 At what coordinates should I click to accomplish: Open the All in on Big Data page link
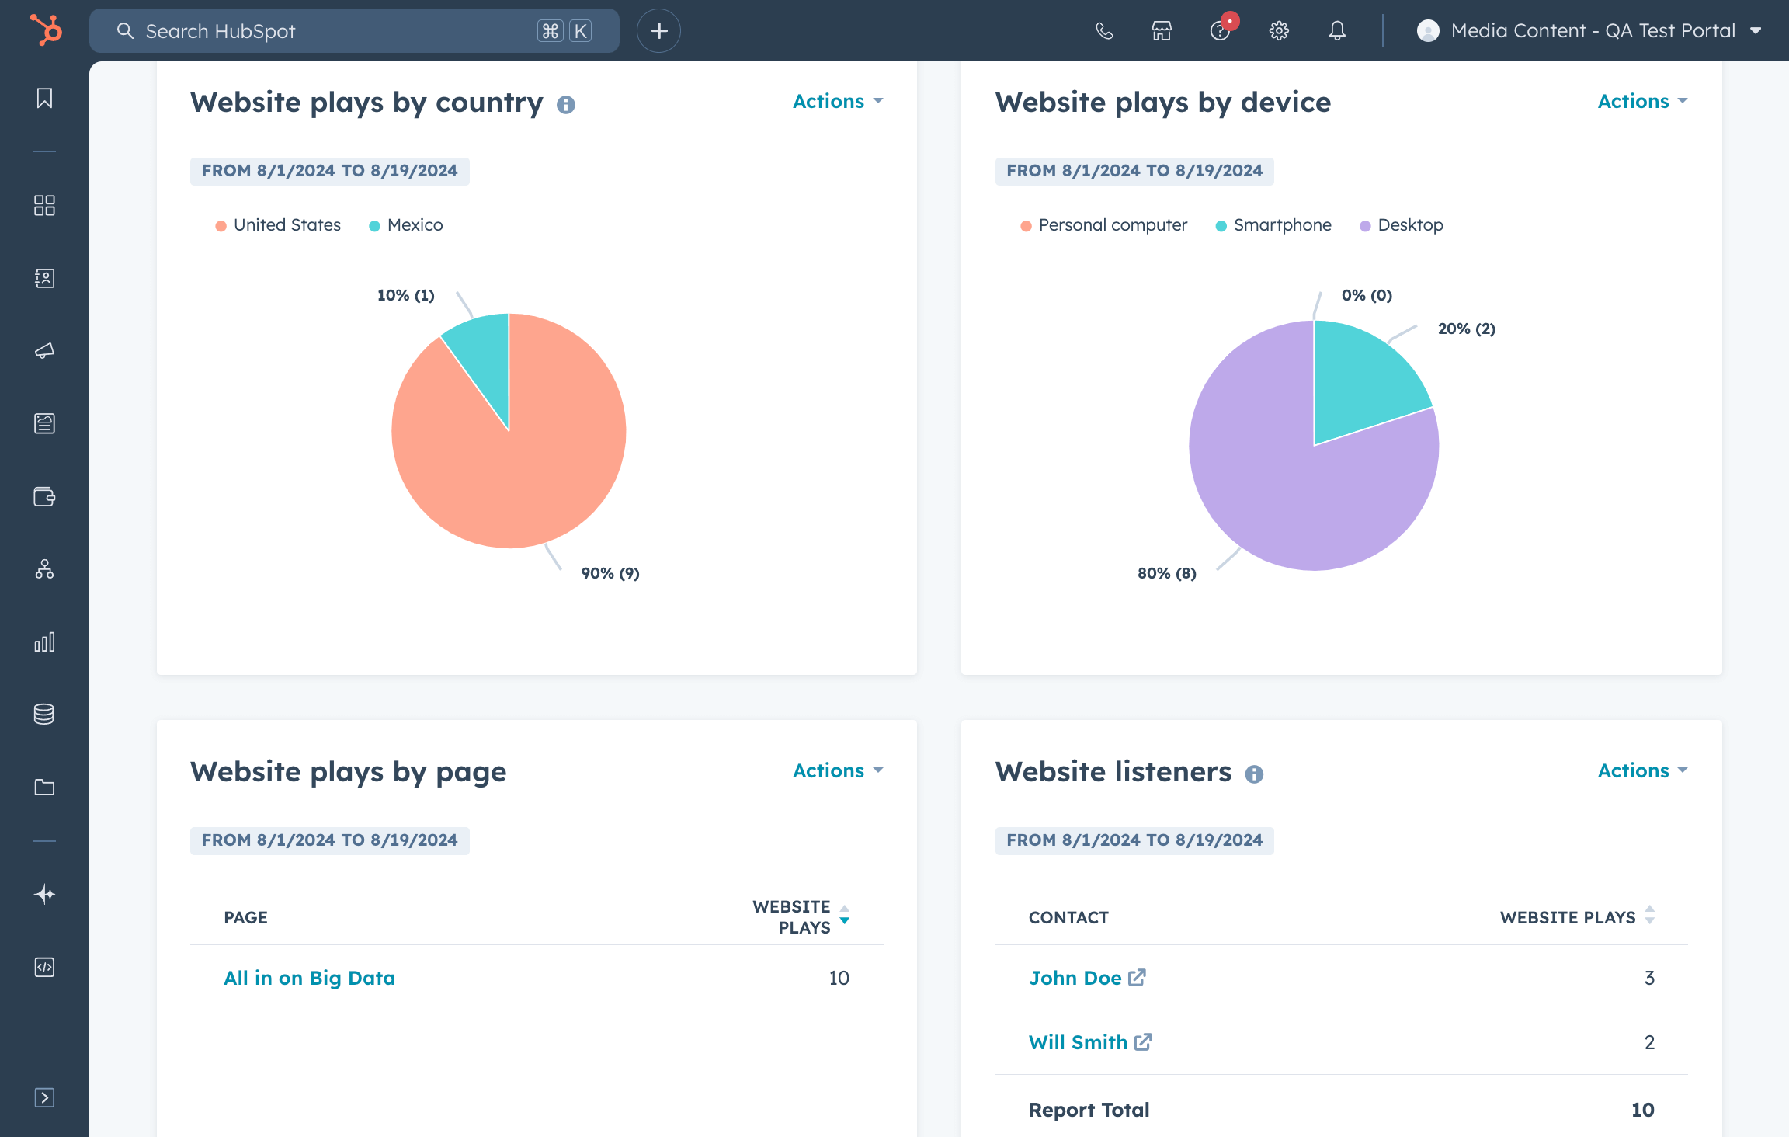pos(309,979)
